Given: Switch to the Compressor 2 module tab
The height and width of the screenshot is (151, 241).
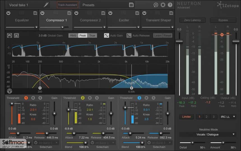Looking at the screenshot, I should (90, 20).
